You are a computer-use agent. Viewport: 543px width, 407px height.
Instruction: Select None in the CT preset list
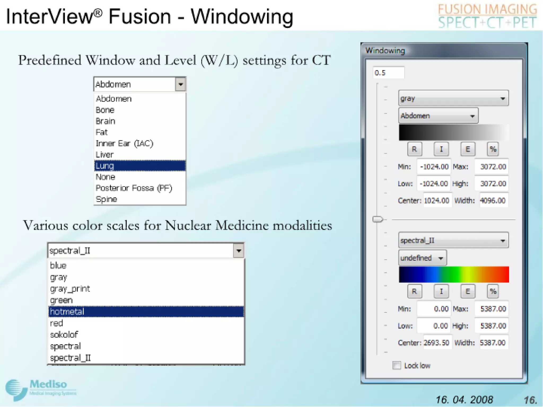coord(140,177)
